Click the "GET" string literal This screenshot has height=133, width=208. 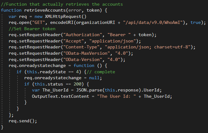[x=39, y=23]
